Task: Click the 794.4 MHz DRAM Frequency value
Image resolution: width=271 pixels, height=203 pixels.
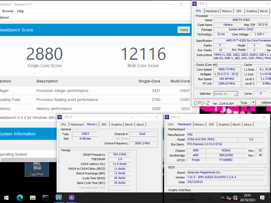Action: (120, 154)
